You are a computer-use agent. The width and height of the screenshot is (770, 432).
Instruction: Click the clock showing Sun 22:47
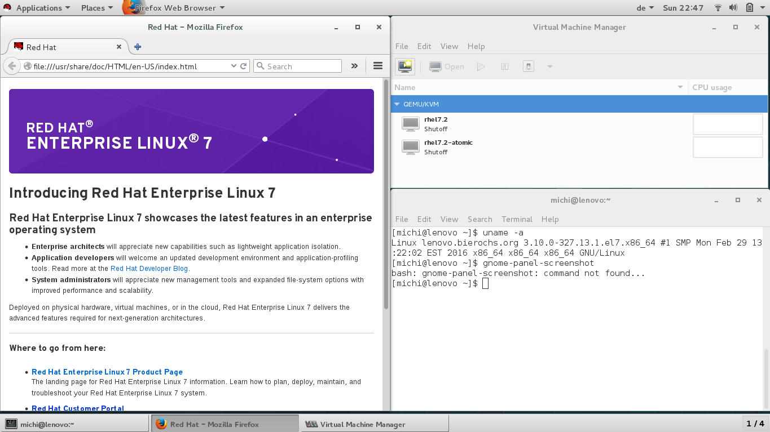point(683,8)
